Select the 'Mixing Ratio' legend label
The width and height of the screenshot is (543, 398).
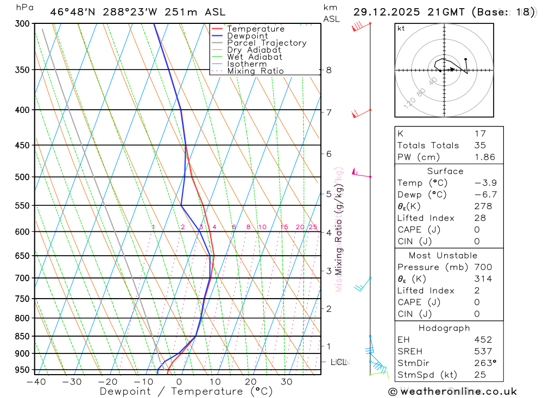(256, 71)
